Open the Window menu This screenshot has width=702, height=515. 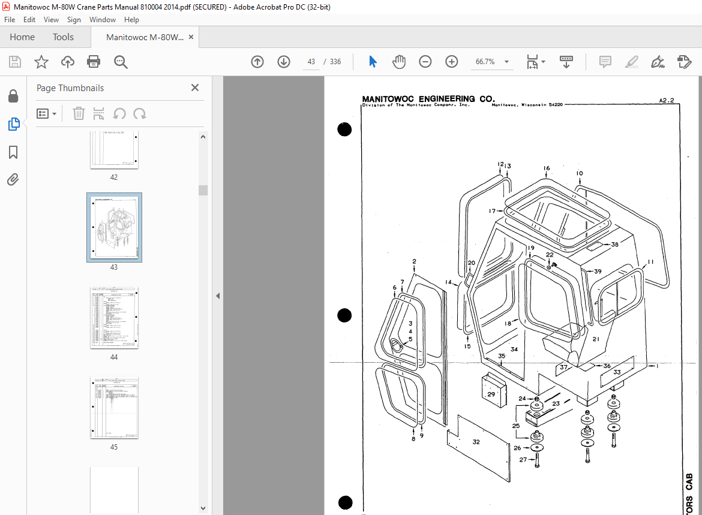point(103,20)
